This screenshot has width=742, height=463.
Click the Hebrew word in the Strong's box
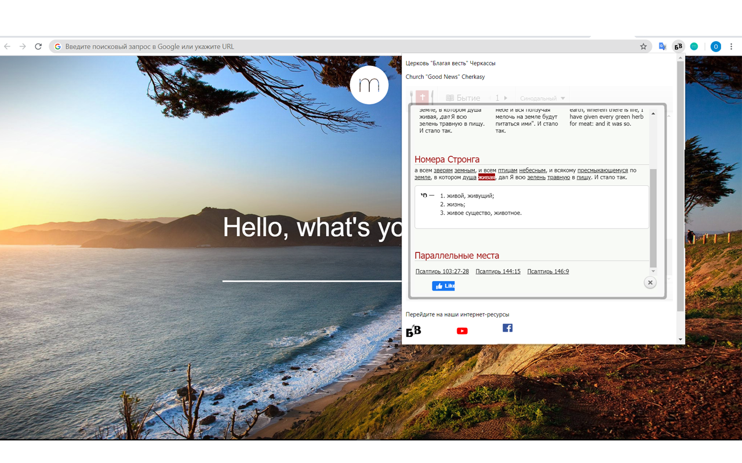click(424, 195)
